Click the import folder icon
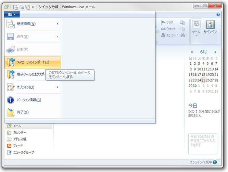228x172 pixels. (11, 62)
